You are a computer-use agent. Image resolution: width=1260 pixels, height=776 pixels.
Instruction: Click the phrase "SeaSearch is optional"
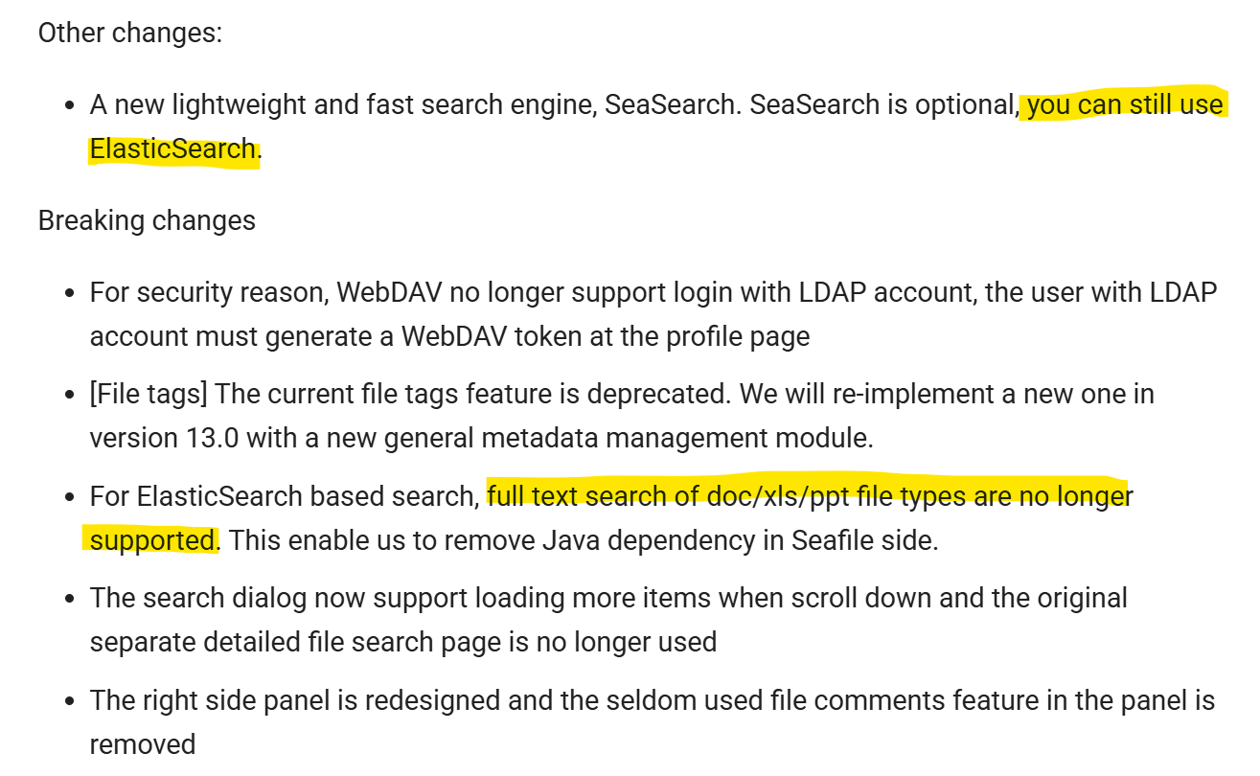point(881,103)
